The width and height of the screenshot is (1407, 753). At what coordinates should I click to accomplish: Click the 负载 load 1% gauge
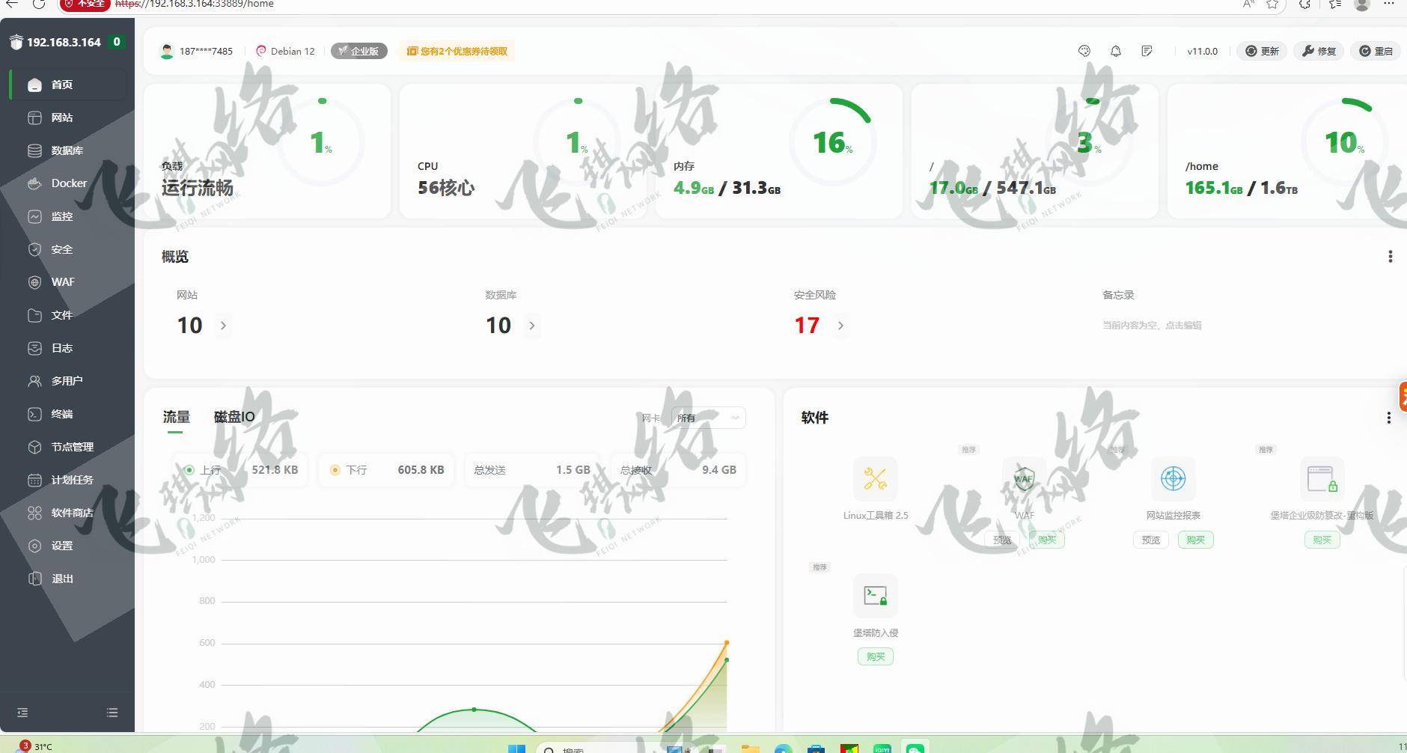tap(321, 142)
